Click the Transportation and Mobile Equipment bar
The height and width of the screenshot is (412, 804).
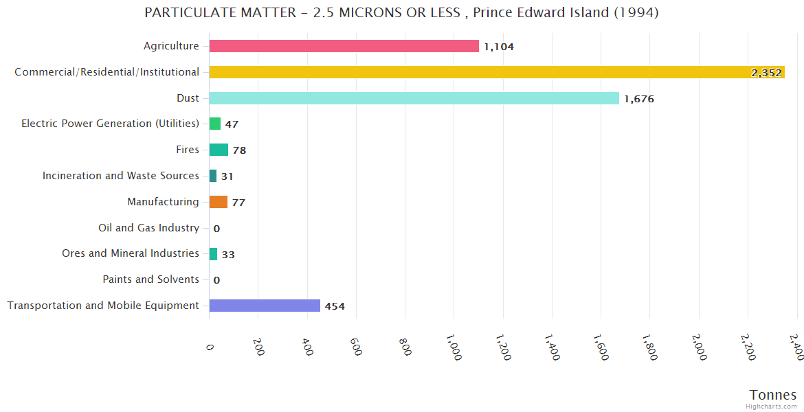tap(265, 306)
